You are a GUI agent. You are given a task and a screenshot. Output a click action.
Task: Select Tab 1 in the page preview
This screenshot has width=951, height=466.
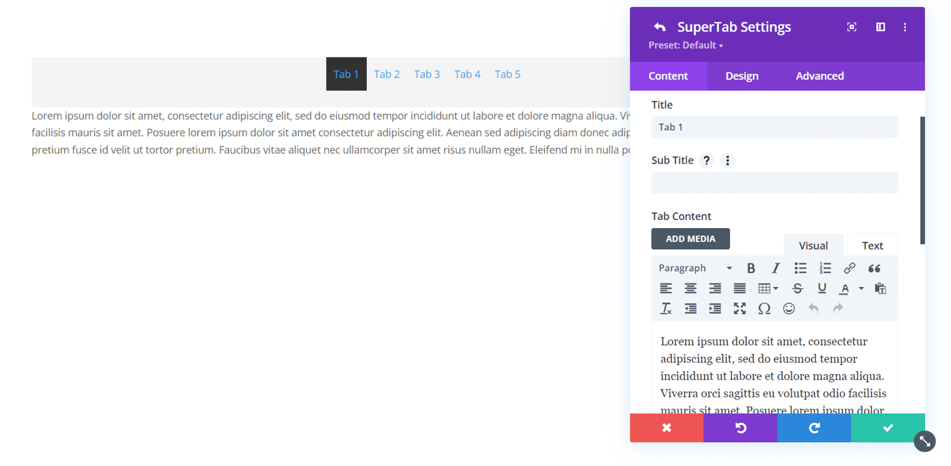pos(346,74)
